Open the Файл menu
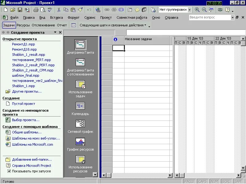This screenshot has height=184, width=246. [14, 17]
